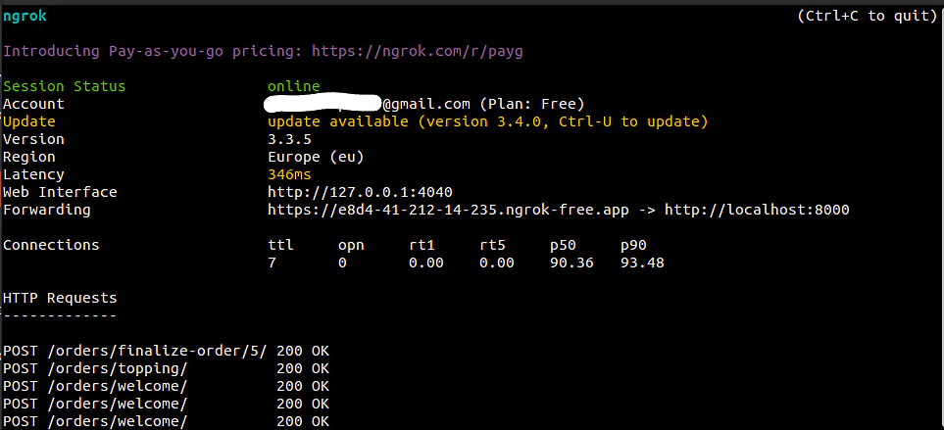
Task: Click the 'p50' column header
Action: click(563, 246)
